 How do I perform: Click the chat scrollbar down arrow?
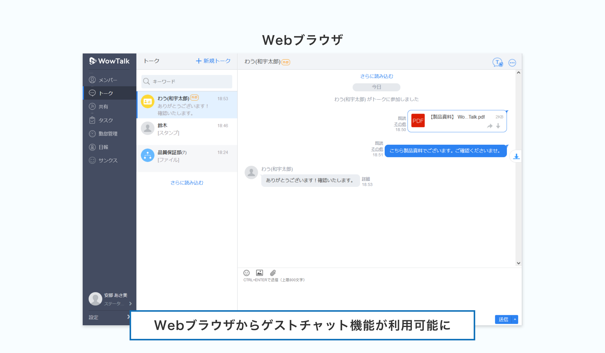518,263
